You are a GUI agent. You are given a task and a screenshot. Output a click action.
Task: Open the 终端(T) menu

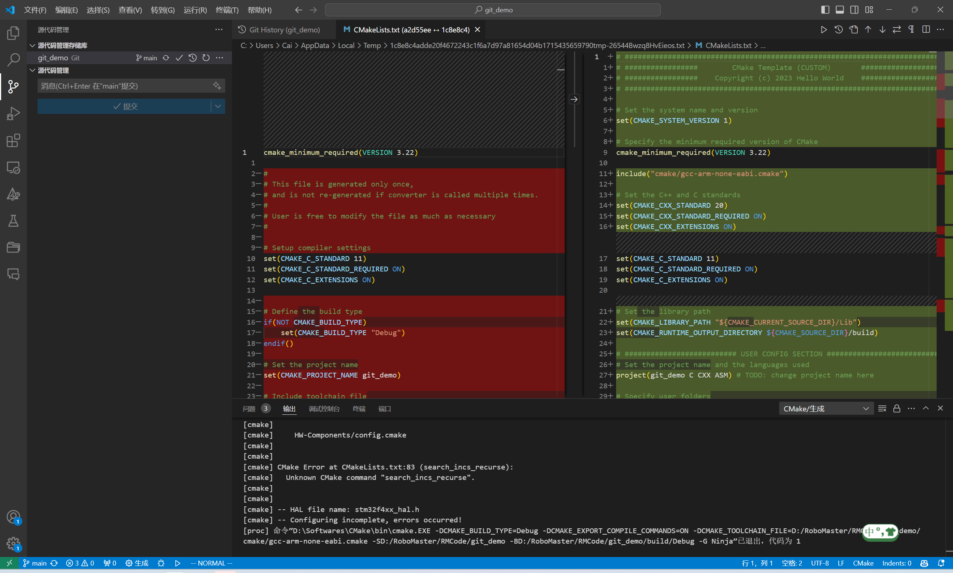[227, 10]
